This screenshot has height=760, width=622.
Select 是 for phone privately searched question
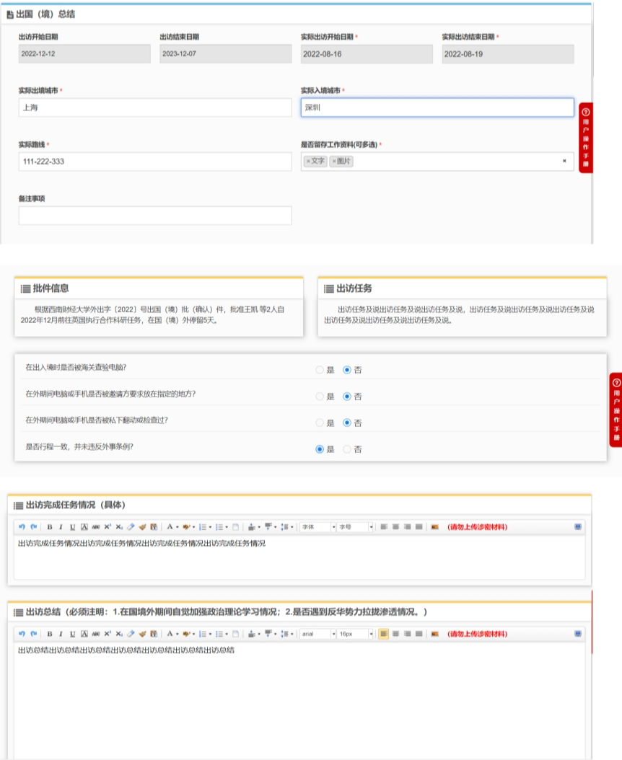tap(320, 423)
